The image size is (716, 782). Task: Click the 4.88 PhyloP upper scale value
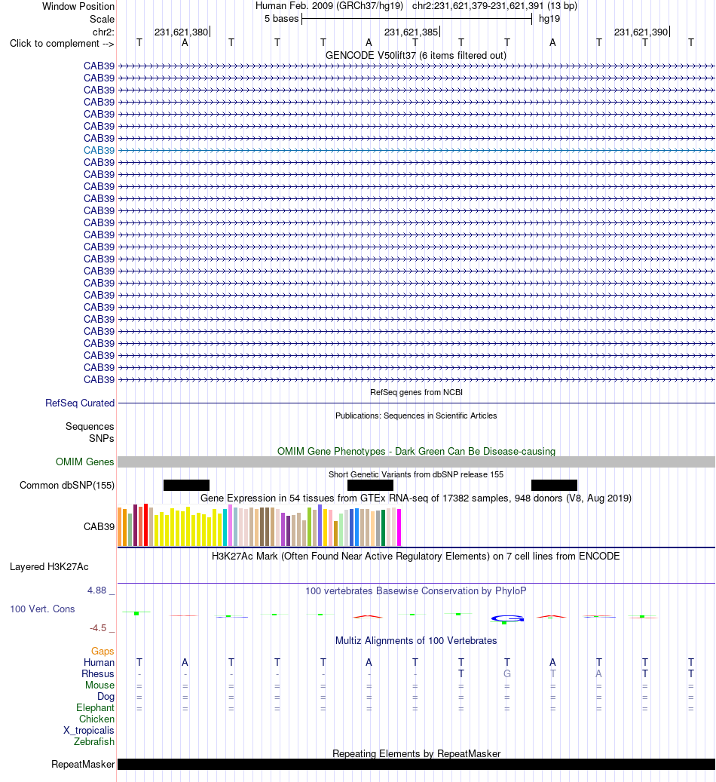tap(96, 590)
